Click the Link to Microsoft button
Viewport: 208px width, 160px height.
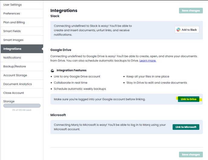(x=186, y=127)
